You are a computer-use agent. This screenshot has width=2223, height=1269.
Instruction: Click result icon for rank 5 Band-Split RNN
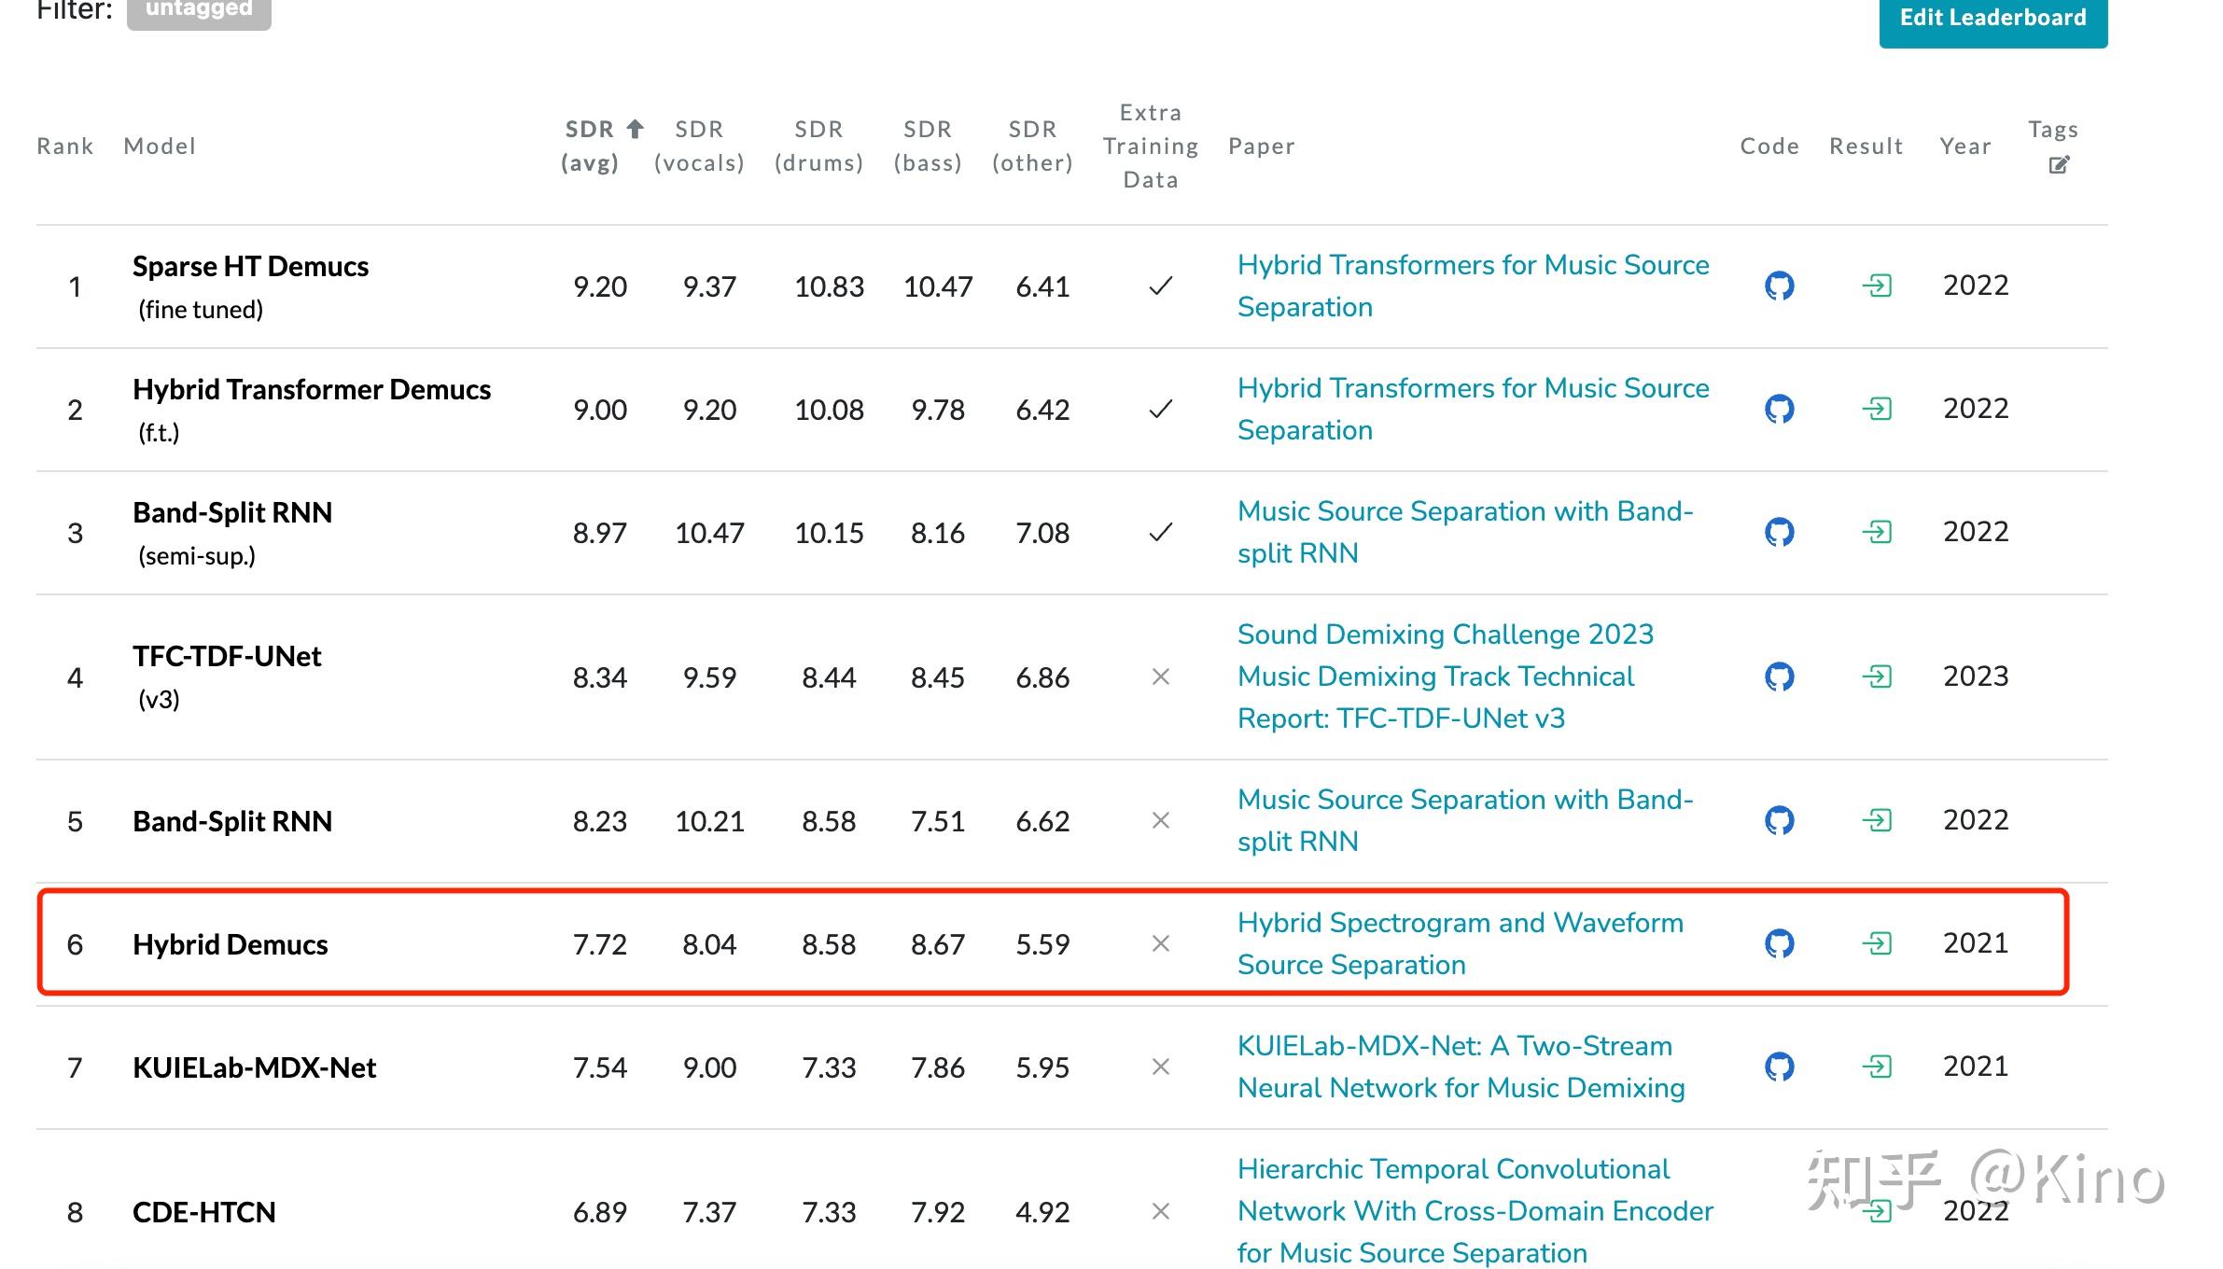coord(1877,820)
